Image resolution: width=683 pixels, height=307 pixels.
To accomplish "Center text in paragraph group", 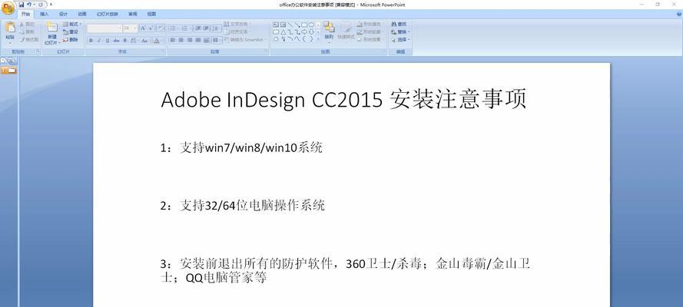I will (x=181, y=40).
